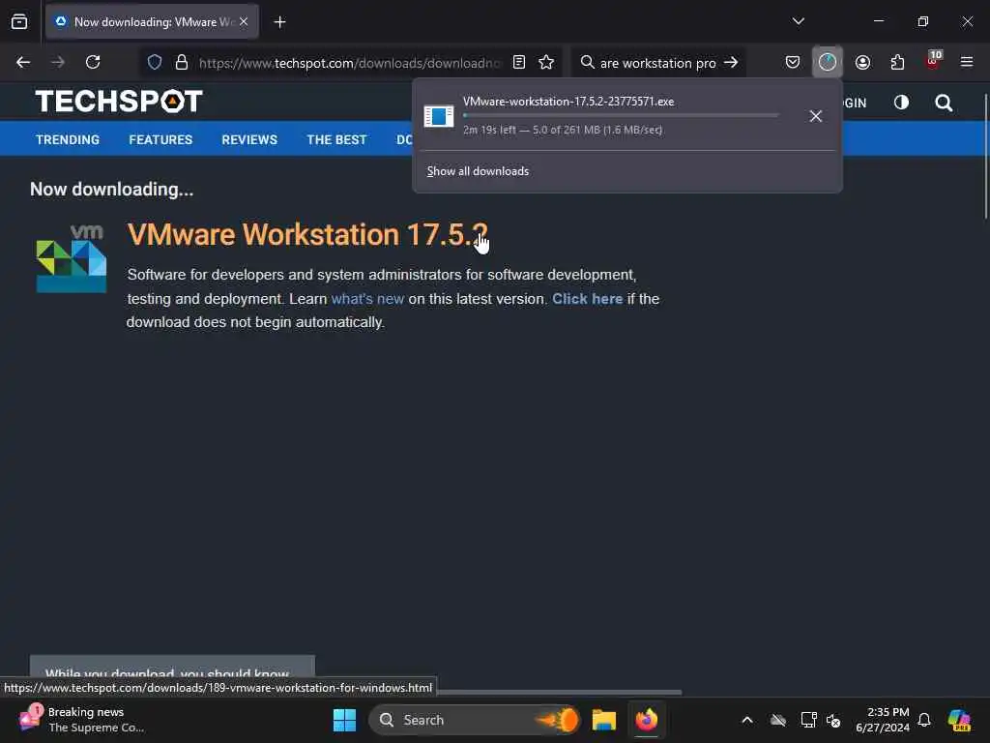Show hidden system tray icons
Viewport: 990px width, 743px height.
click(x=747, y=720)
